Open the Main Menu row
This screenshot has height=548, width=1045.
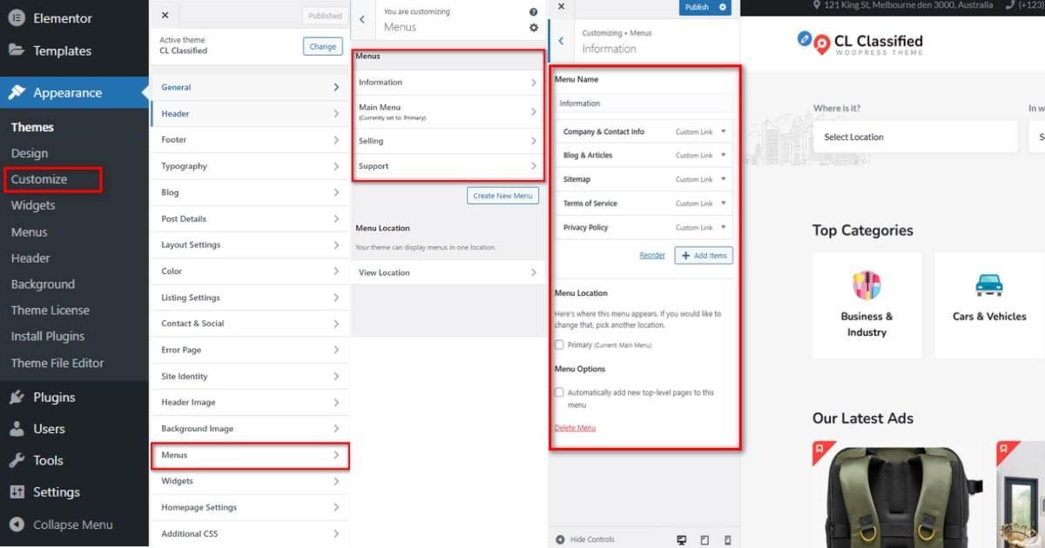[x=448, y=111]
